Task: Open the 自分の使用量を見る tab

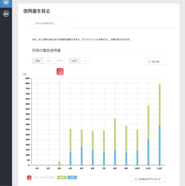Action: point(45,23)
